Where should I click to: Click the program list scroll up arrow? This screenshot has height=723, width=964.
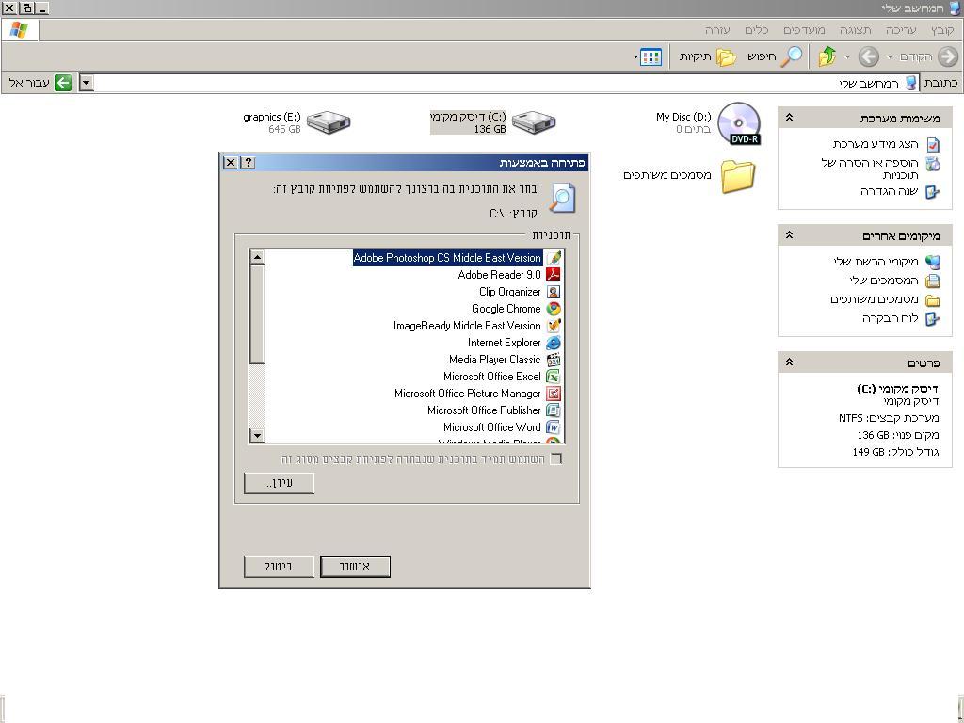pos(257,258)
